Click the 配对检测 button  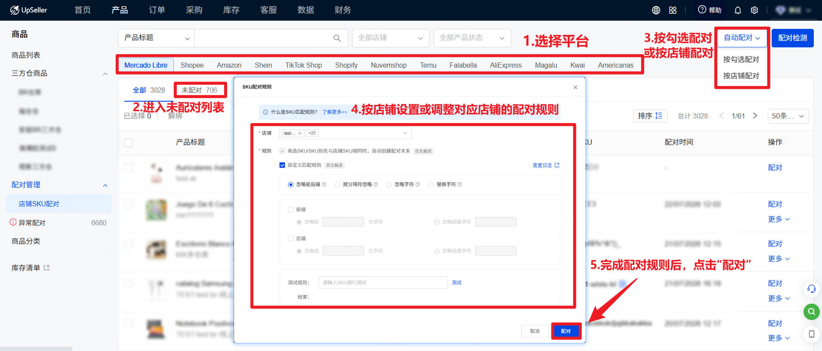[792, 38]
